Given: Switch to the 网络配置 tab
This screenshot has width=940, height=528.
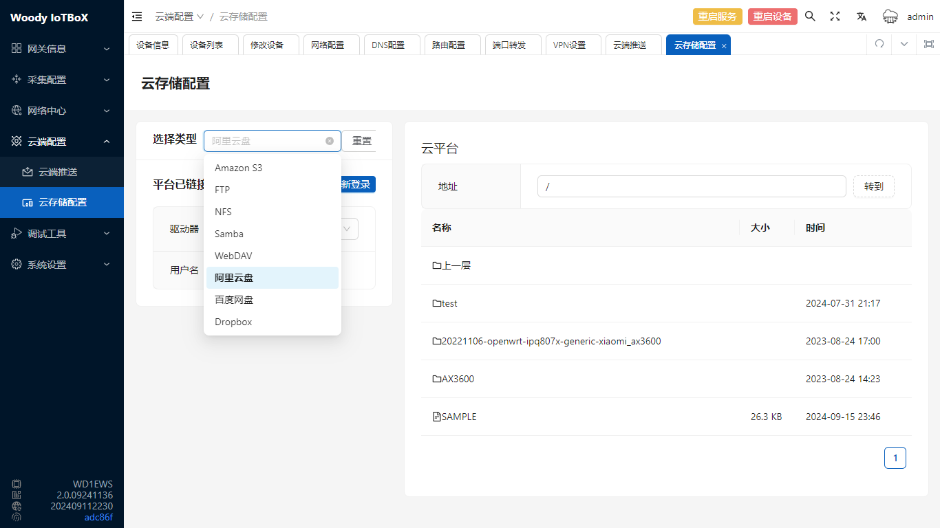Looking at the screenshot, I should [328, 45].
